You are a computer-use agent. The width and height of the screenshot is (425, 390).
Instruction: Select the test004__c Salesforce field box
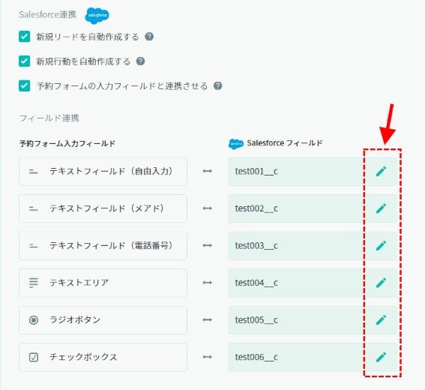(x=313, y=283)
